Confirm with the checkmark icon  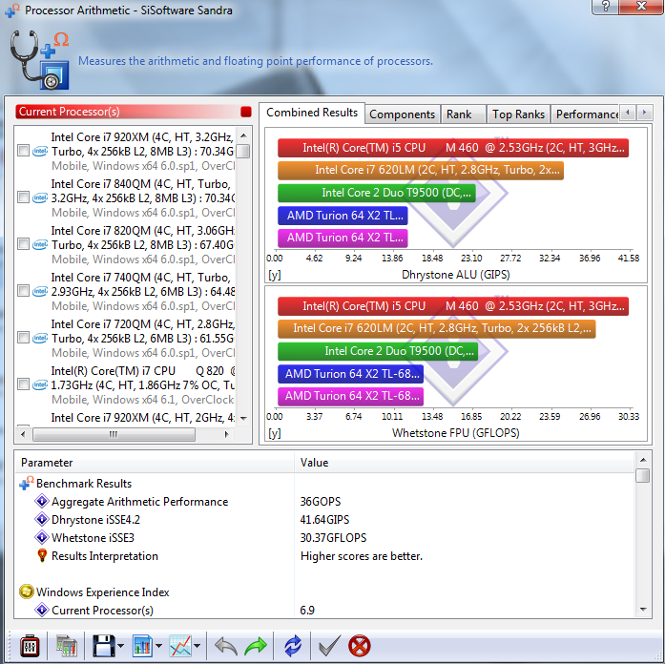(x=329, y=646)
